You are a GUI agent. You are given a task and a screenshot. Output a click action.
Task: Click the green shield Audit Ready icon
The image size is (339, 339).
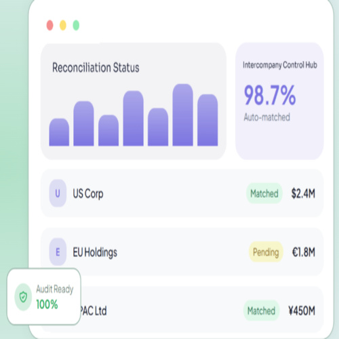23,297
